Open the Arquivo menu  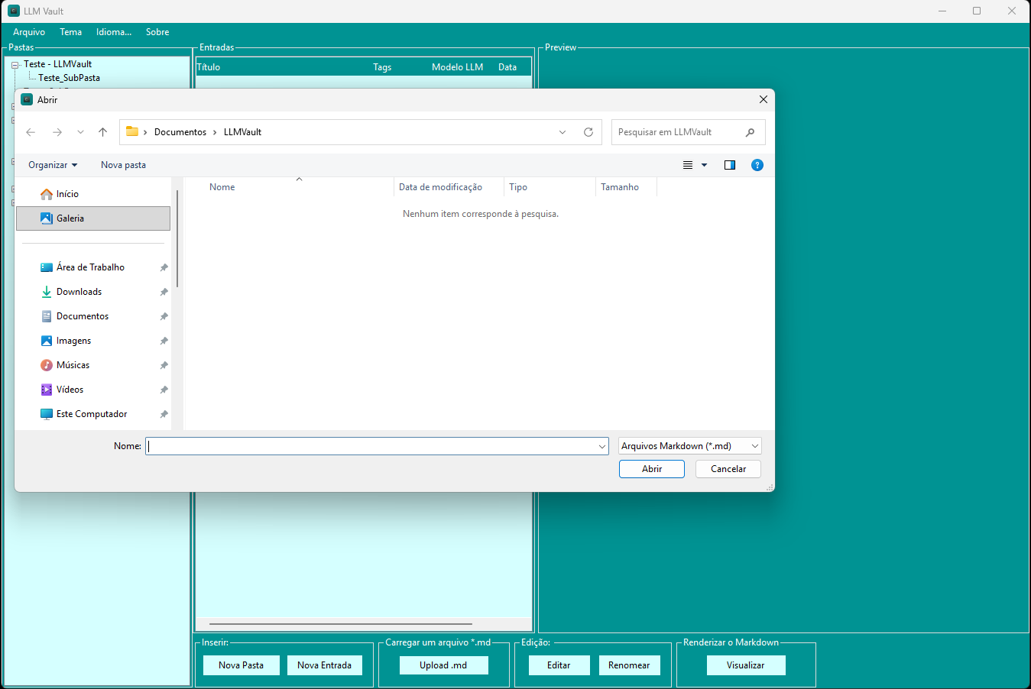[29, 32]
